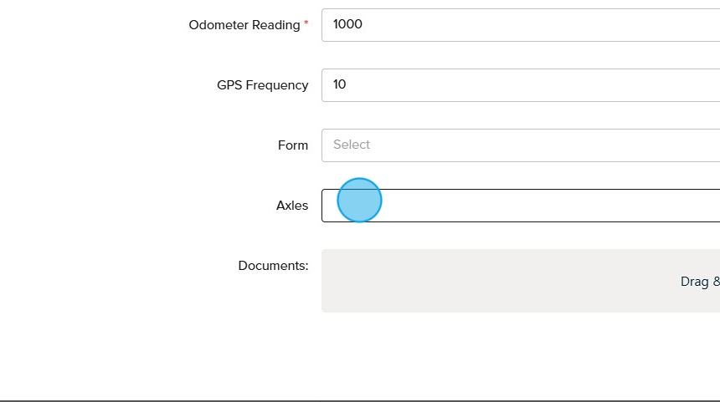The height and width of the screenshot is (402, 720).
Task: Click the Documents drag and drop area
Action: 519,281
